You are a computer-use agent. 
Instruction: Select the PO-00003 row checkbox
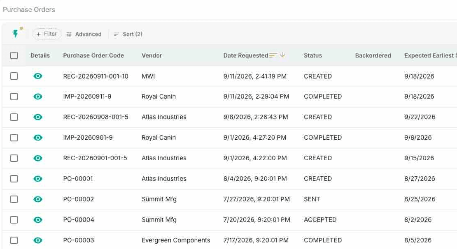click(14, 240)
